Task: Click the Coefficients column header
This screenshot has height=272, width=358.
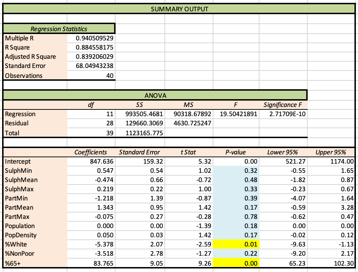Action: point(91,152)
